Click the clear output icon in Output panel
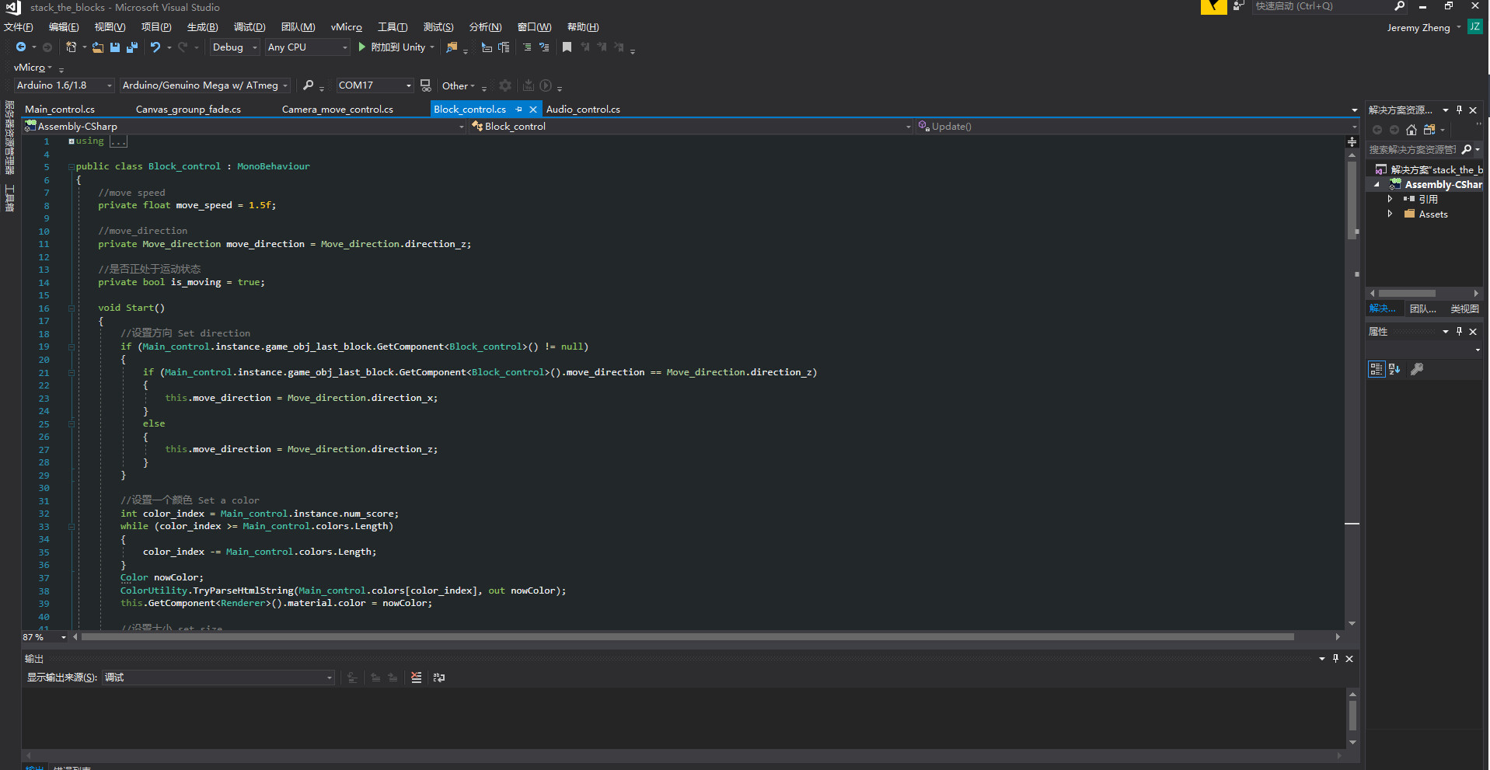This screenshot has width=1490, height=770. (417, 678)
